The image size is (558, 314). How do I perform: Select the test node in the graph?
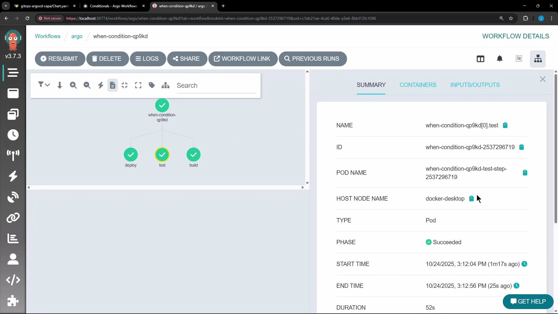coord(162,154)
